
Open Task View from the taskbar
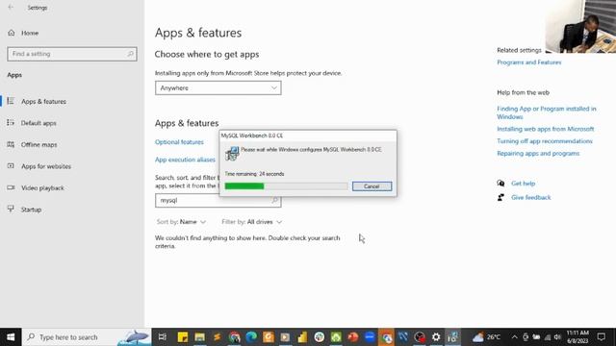pos(162,337)
